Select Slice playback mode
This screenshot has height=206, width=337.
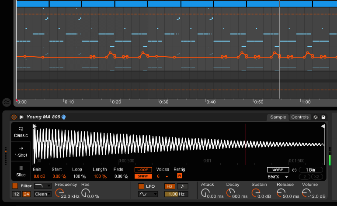(21, 171)
